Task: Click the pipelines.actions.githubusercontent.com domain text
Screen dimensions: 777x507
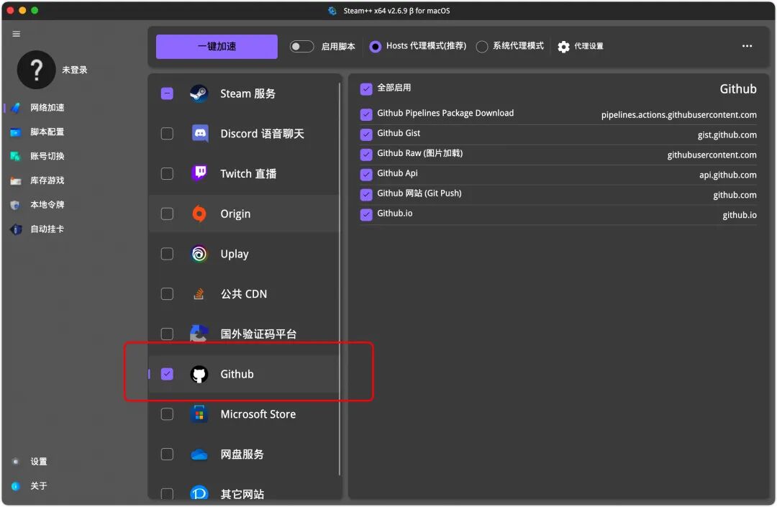Action: [679, 115]
